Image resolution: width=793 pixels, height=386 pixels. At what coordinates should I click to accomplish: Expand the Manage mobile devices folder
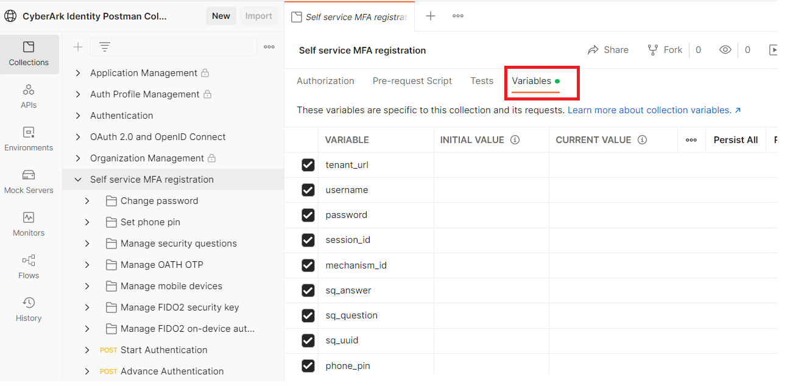[87, 286]
